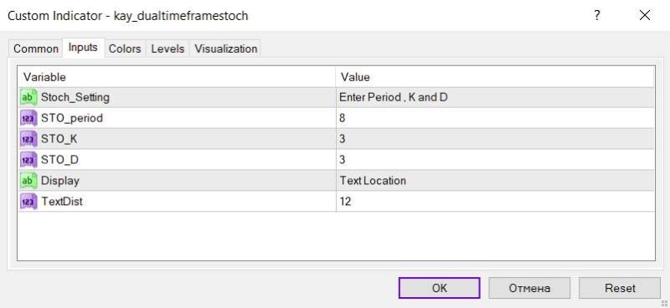Click the Отмена cancel button
Viewport: 670px width, 308px height.
(x=529, y=288)
